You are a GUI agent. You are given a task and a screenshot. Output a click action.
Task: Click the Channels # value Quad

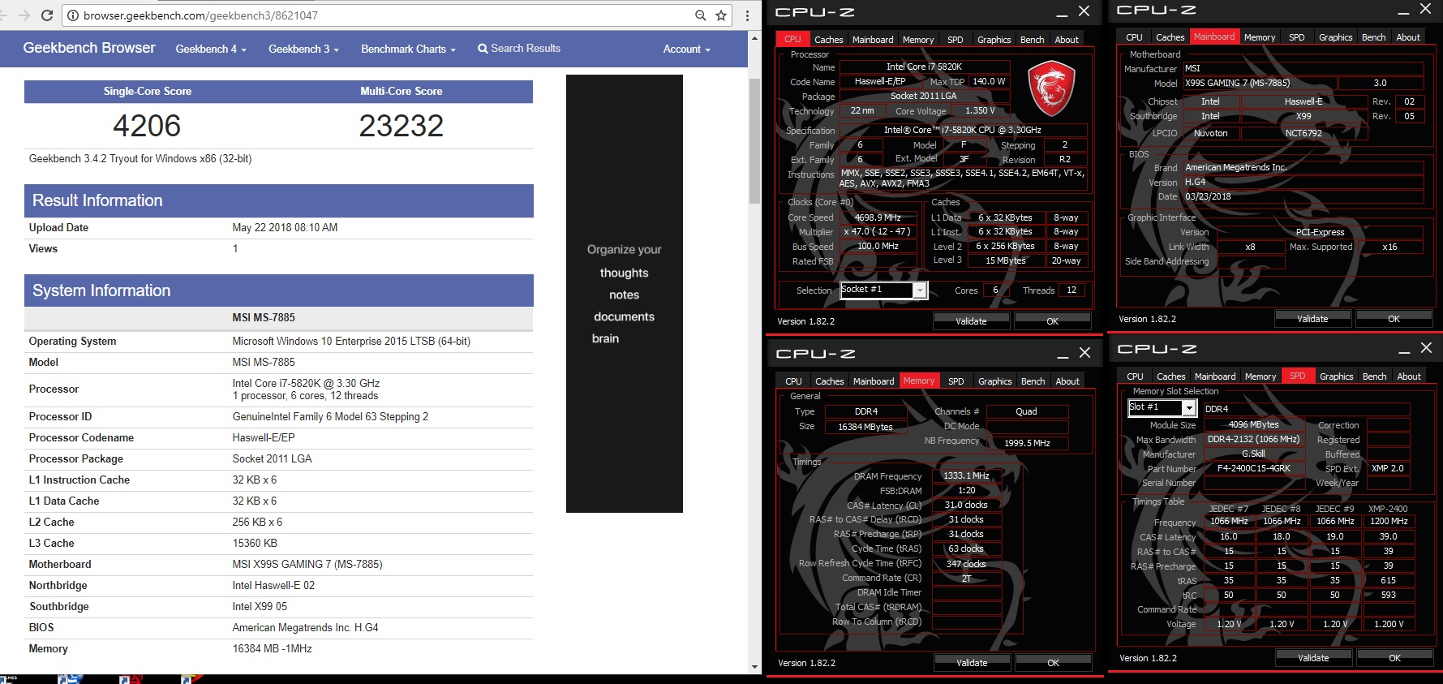pyautogui.click(x=1026, y=411)
